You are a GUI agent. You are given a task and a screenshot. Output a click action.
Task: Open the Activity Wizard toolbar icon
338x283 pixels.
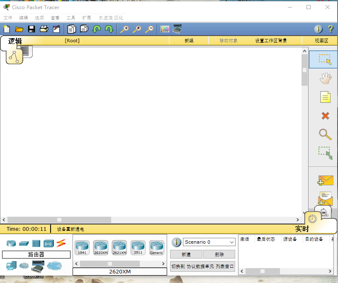[x=56, y=29]
